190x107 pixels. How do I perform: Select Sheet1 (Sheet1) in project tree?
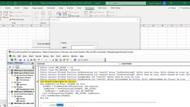(24, 78)
